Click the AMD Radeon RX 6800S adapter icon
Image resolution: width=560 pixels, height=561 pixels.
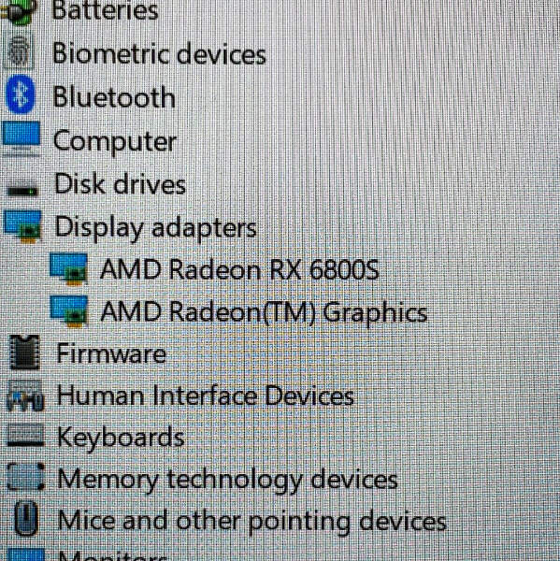(68, 269)
